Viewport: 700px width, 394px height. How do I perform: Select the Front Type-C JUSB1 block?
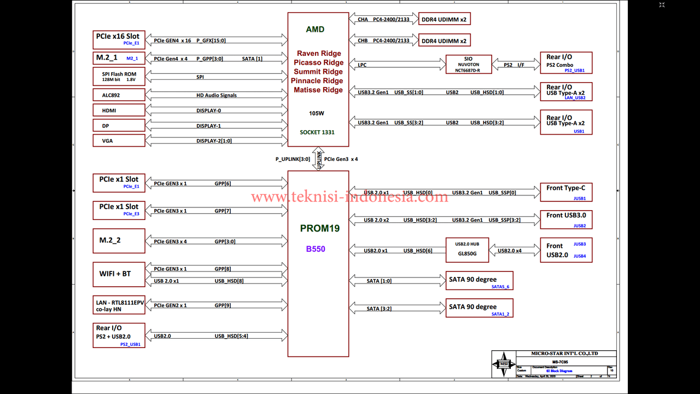[x=566, y=192]
